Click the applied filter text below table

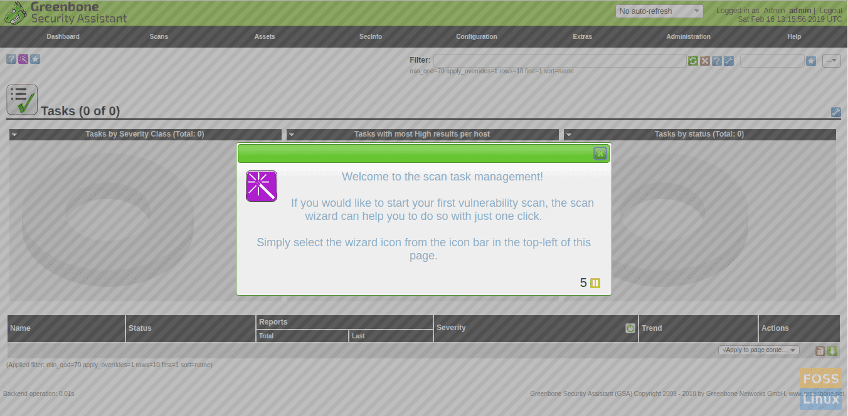109,365
